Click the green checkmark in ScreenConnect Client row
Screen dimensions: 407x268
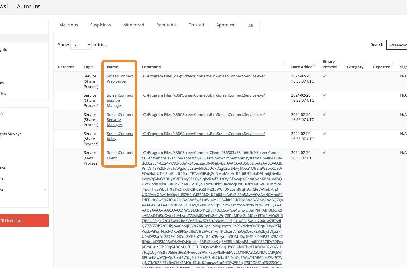click(324, 152)
